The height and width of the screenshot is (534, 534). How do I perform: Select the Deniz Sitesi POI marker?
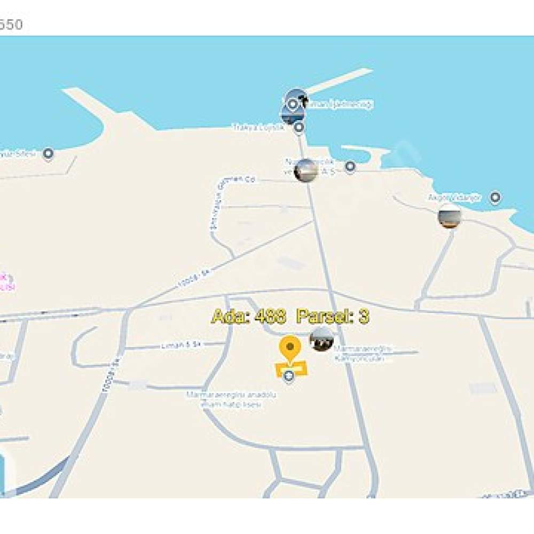[49, 154]
